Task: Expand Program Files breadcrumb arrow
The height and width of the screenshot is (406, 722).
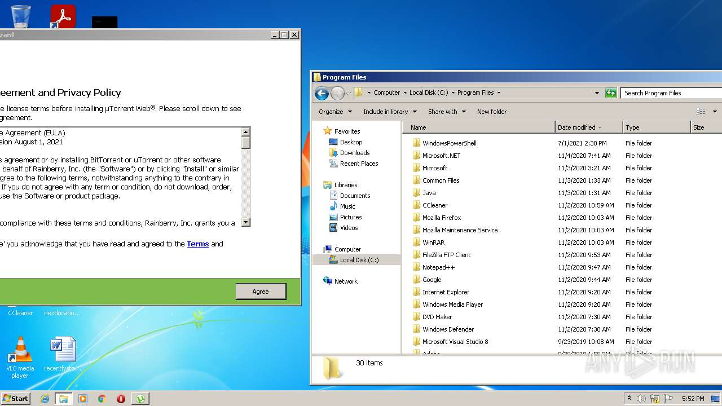Action: tap(499, 93)
